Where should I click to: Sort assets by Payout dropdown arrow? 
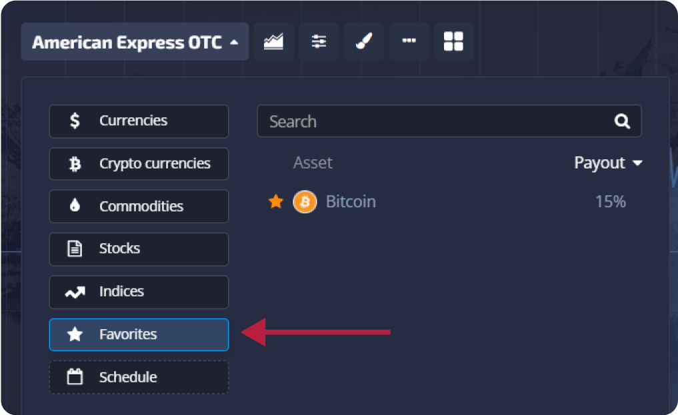tap(637, 163)
